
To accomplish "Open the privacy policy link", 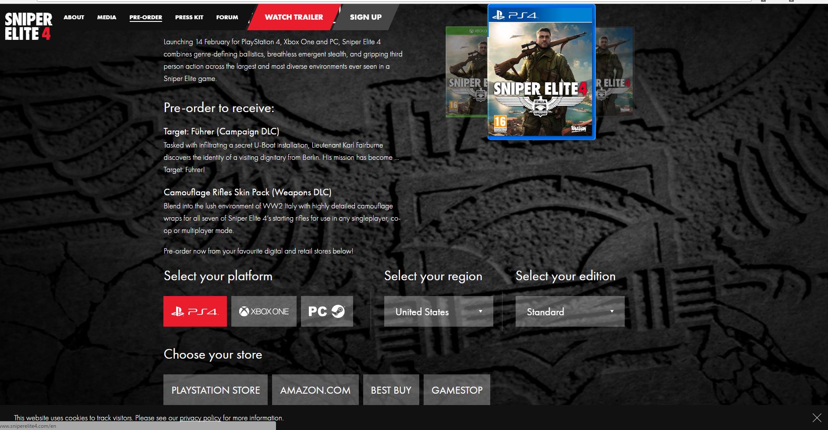I will point(200,418).
